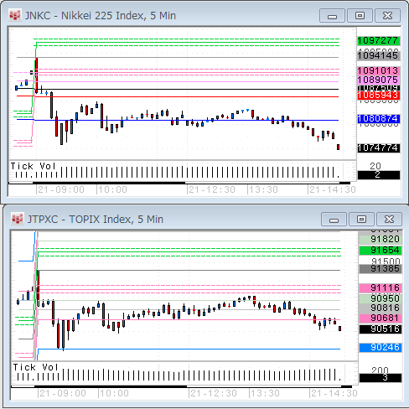Click the 21-12:30 time marker in TOPIX chart

(214, 393)
